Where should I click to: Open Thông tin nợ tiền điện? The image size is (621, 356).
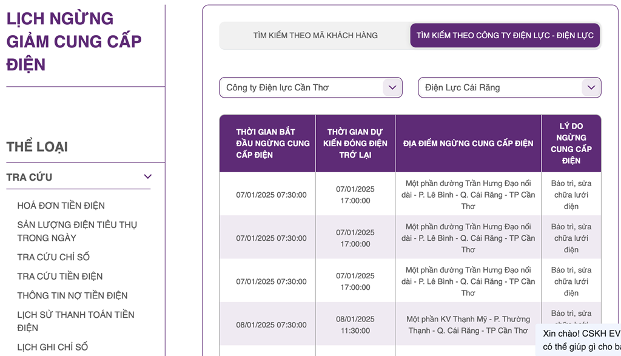pos(72,296)
